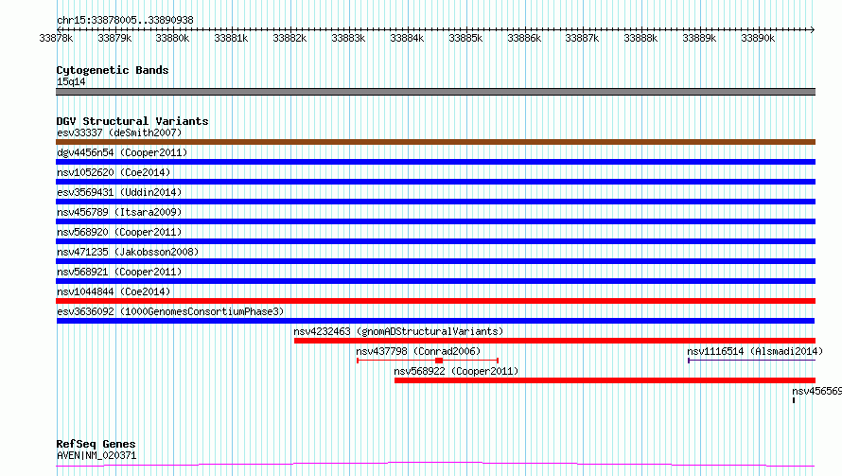
Task: Click the esv33337 (deSmith2007) label
Action: coord(119,132)
